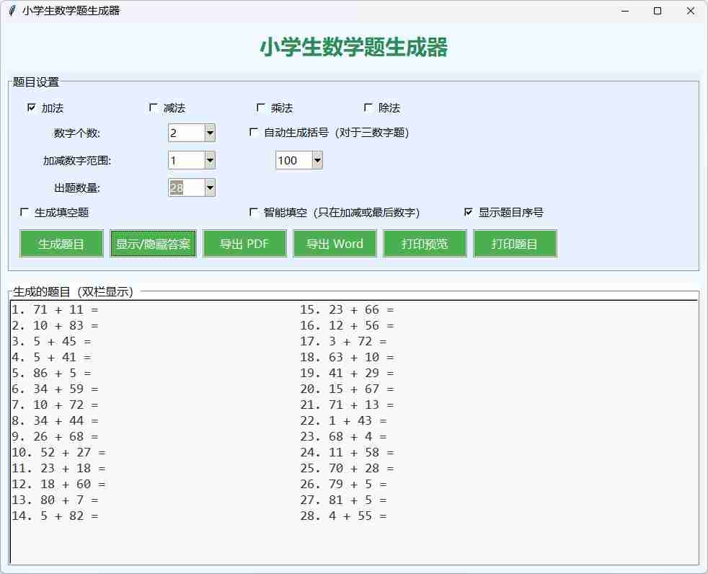The height and width of the screenshot is (574, 708).
Task: Tick the 除法 checkbox
Action: [x=369, y=107]
